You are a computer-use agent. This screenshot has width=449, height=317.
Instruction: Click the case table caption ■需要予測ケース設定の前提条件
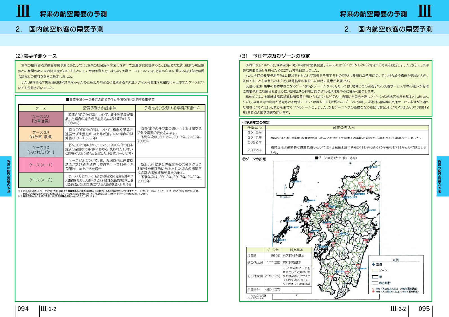point(110,99)
